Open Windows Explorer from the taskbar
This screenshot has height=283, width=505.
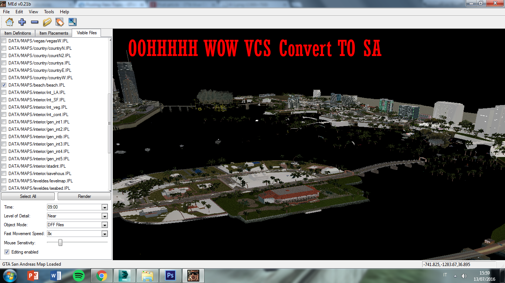tap(148, 275)
